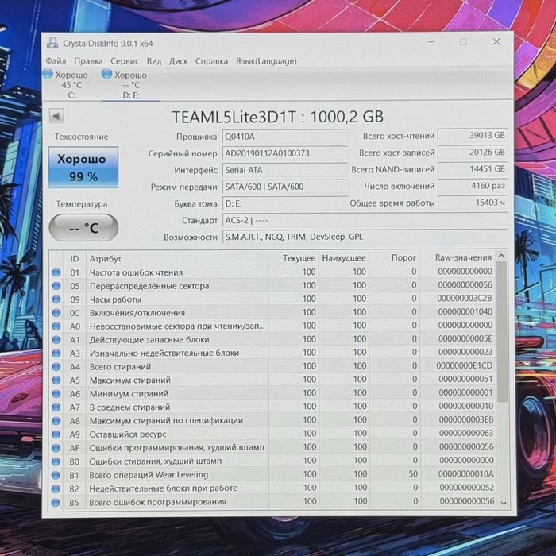556x556 pixels.
Task: Close the CrystalDiskInfo window
Action: pos(496,41)
